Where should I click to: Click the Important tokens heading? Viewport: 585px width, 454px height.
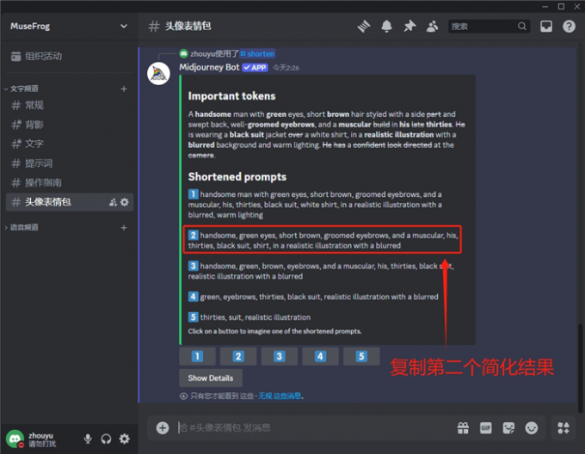click(231, 96)
